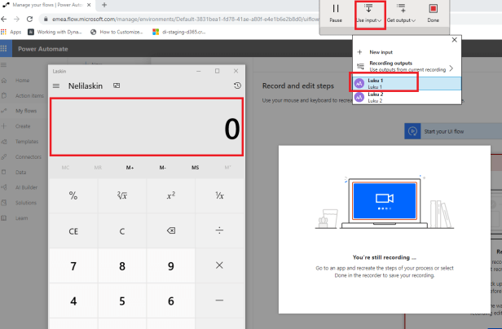Screen dimensions: 502x329
Task: Close the Manage your flows tab
Action: (89, 5)
